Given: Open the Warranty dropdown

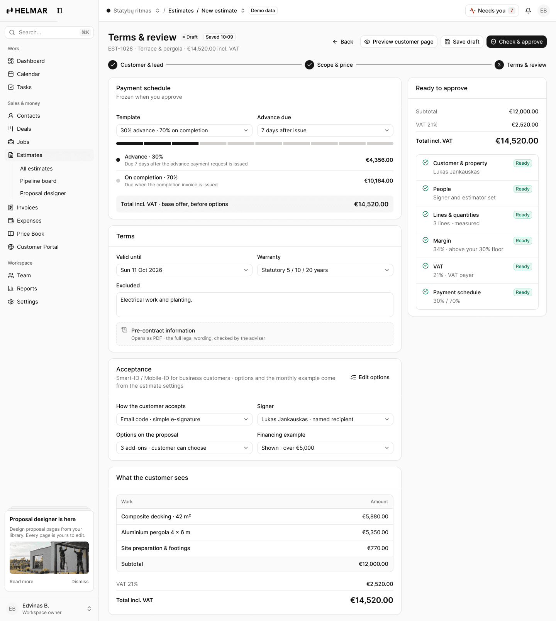Looking at the screenshot, I should point(325,270).
